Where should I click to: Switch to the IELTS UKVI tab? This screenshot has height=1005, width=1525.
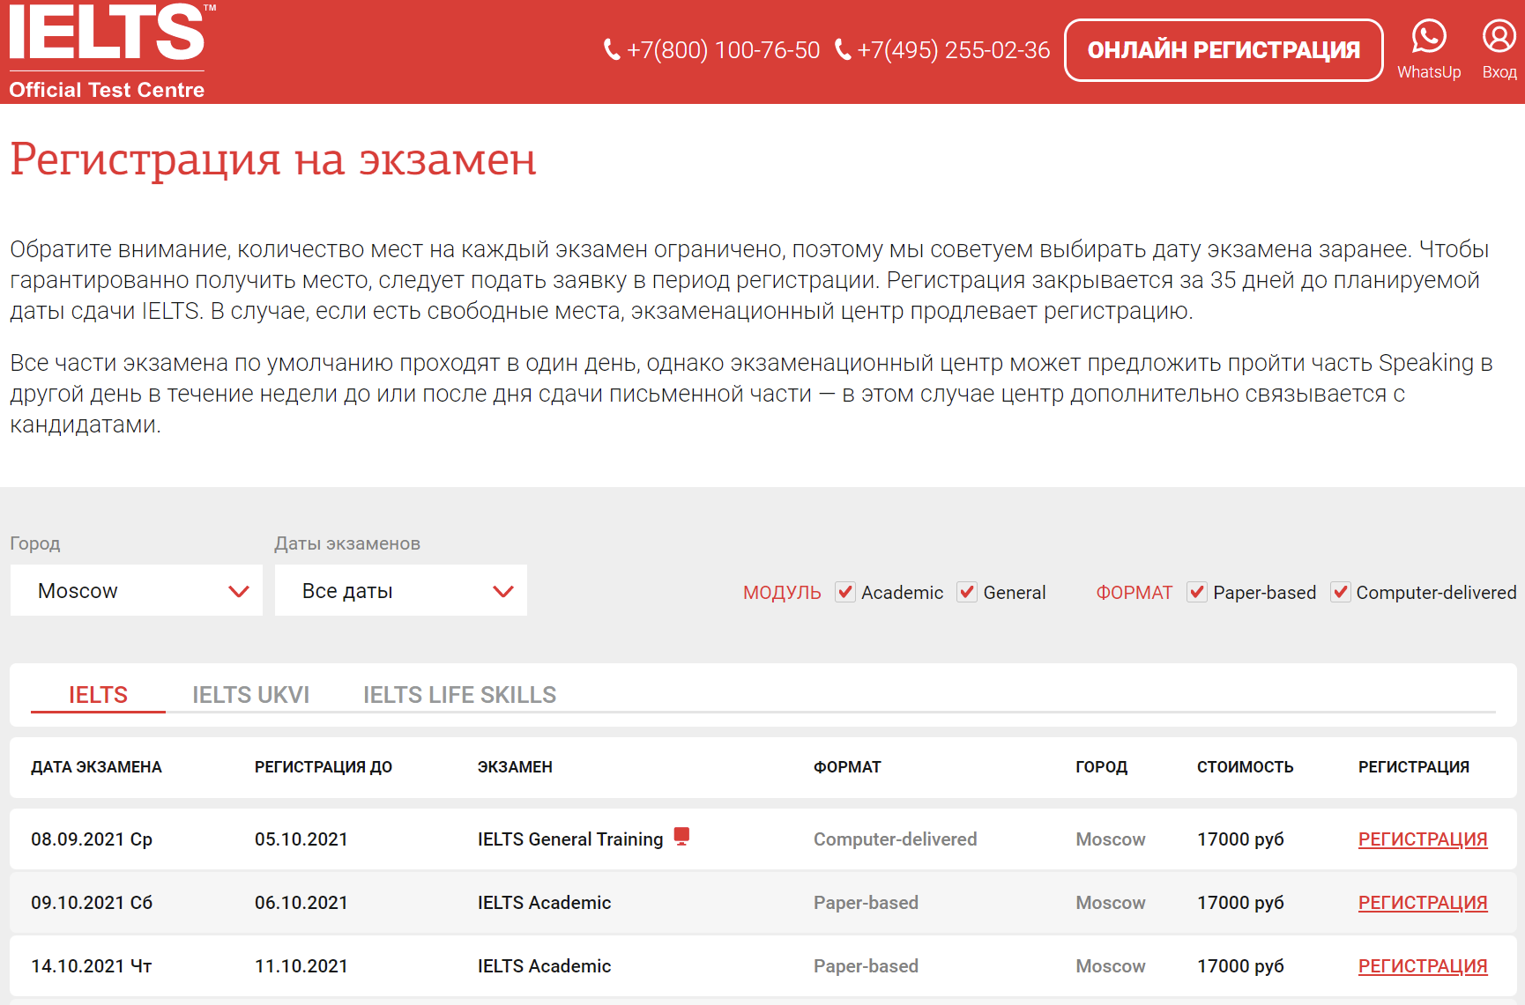(251, 695)
